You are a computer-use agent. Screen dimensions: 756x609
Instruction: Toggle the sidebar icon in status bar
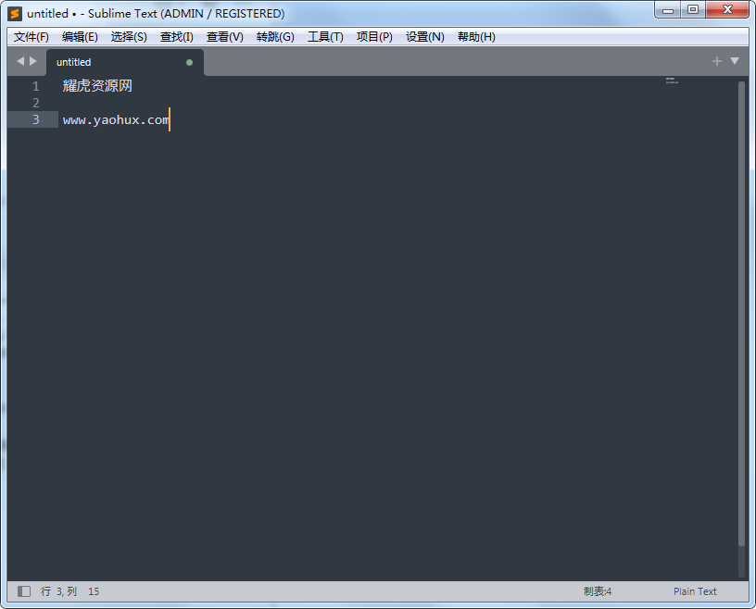coord(24,591)
